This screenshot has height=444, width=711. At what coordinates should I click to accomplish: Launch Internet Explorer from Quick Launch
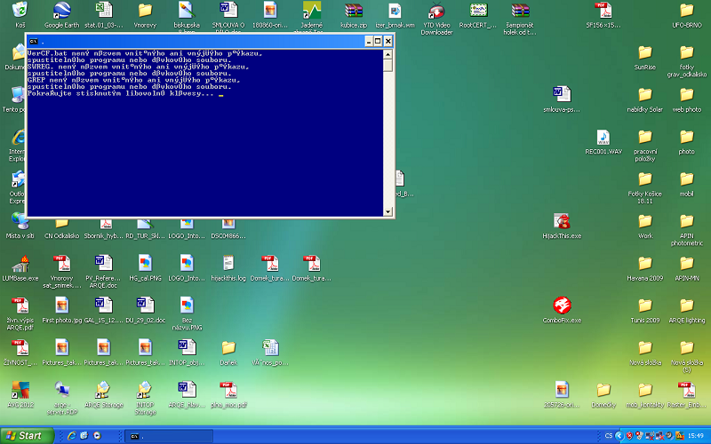tap(71, 435)
